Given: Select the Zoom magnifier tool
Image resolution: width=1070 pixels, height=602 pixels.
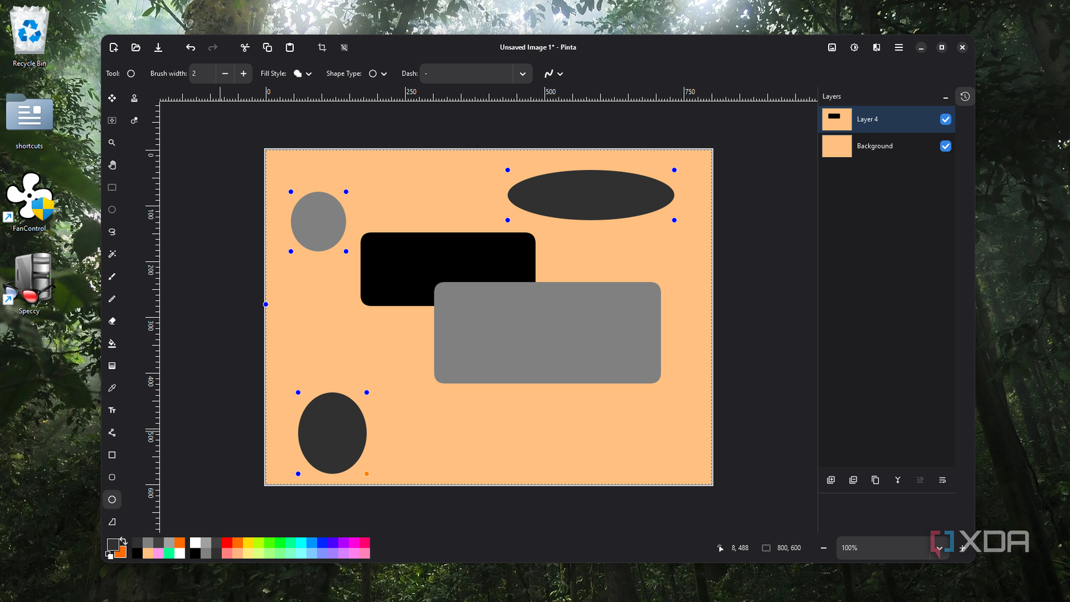Looking at the screenshot, I should (x=112, y=143).
